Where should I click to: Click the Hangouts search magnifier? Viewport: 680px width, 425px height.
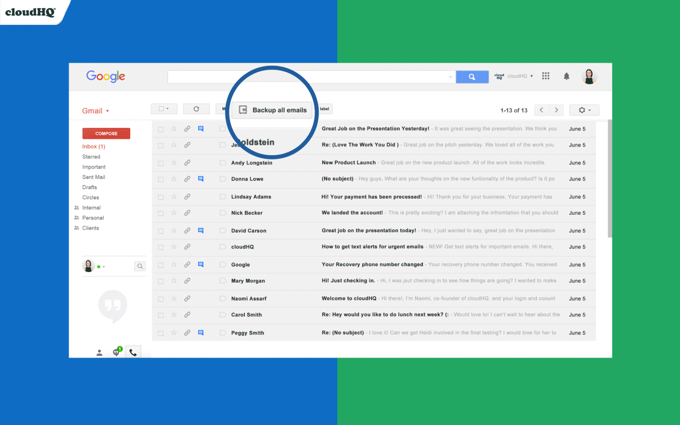point(140,266)
